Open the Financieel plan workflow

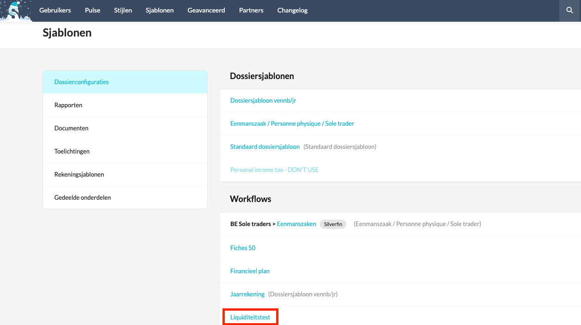(x=250, y=271)
